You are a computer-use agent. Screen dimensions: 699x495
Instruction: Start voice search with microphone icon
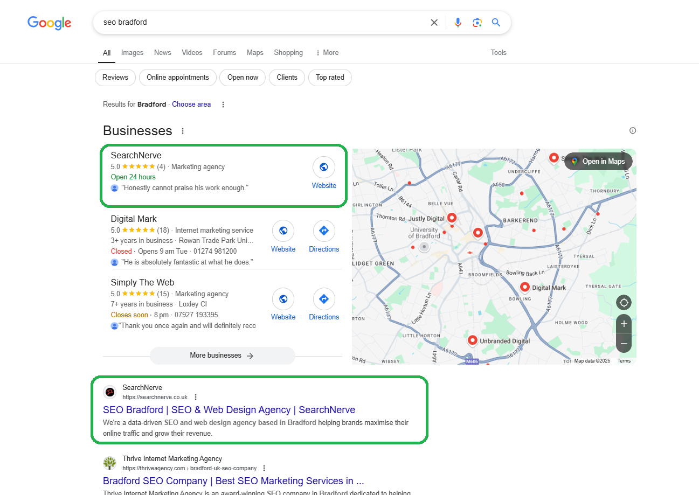(x=458, y=23)
